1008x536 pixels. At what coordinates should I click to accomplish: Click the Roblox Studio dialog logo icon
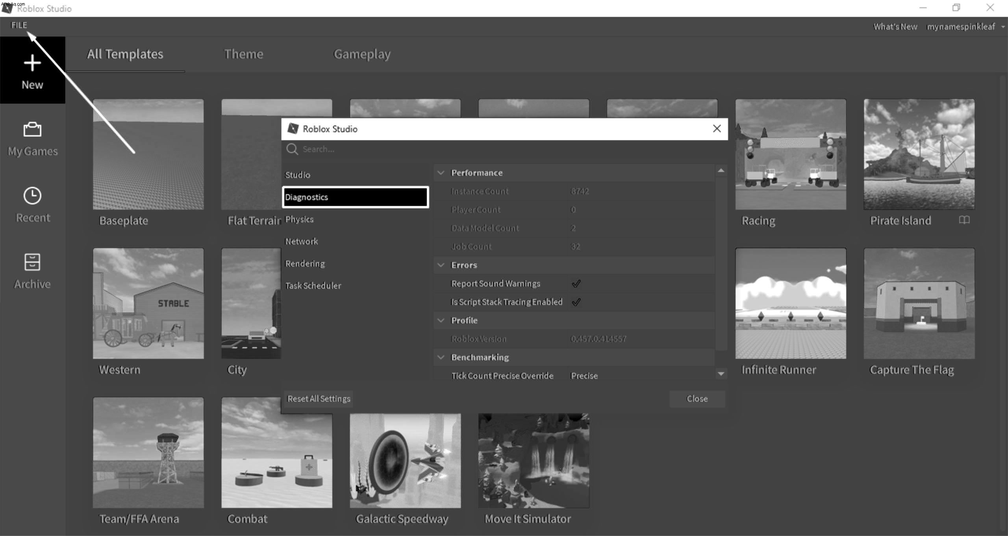[x=293, y=129]
